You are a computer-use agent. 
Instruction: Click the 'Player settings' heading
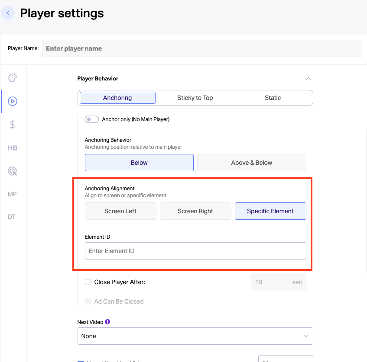pyautogui.click(x=62, y=13)
